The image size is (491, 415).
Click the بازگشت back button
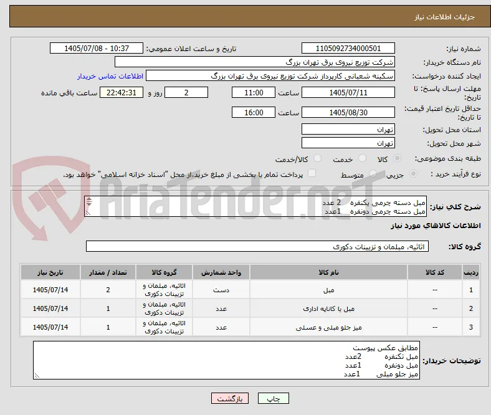click(230, 398)
